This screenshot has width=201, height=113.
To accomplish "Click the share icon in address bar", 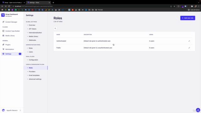I will click(171, 6).
